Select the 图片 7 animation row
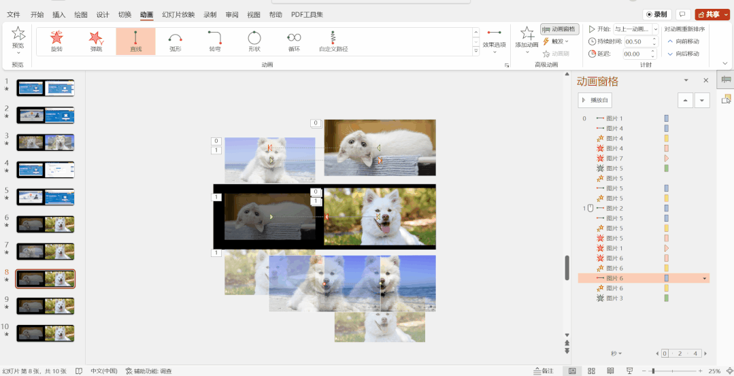 [644, 158]
